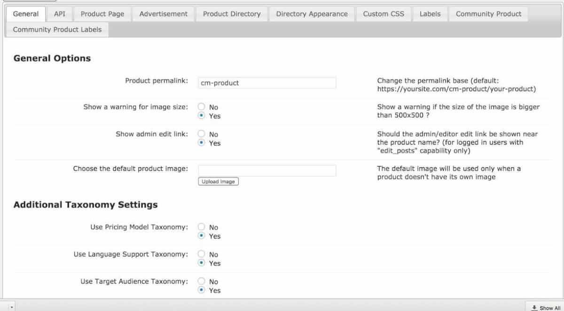The height and width of the screenshot is (311, 564).
Task: Click the default product image input field
Action: [266, 171]
